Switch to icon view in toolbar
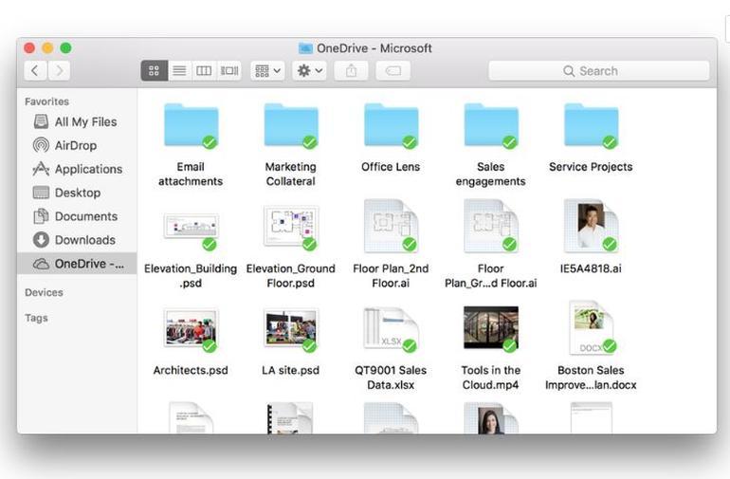This screenshot has width=730, height=479. pyautogui.click(x=155, y=70)
